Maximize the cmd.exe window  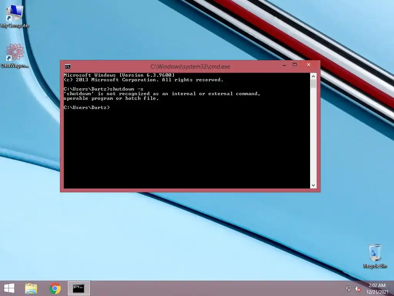[x=295, y=65]
